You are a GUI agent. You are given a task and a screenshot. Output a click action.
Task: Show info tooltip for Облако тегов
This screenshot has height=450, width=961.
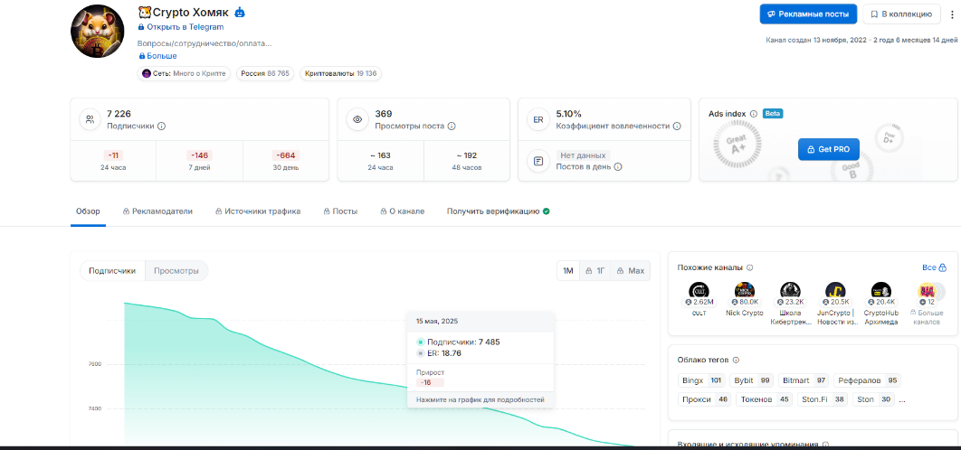click(x=736, y=361)
